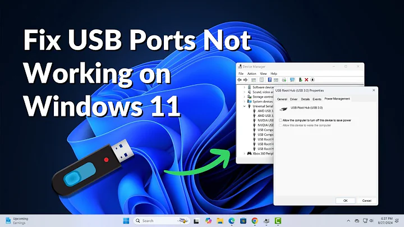Switch to the Events tab
Screen dimensions: 404x227
(x=317, y=99)
